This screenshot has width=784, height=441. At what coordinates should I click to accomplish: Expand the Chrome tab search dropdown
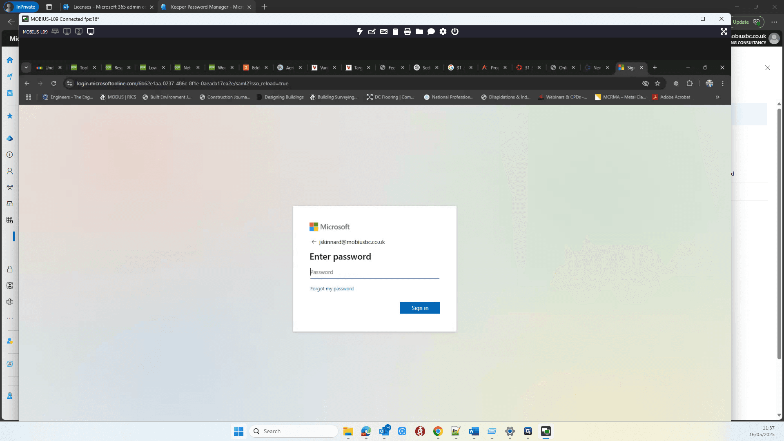pyautogui.click(x=26, y=67)
